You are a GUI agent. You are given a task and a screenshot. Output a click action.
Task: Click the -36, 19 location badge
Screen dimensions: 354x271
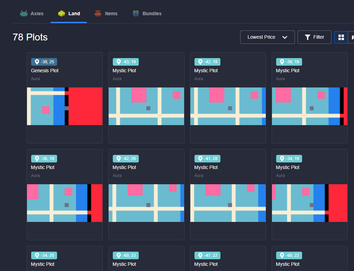(44, 159)
